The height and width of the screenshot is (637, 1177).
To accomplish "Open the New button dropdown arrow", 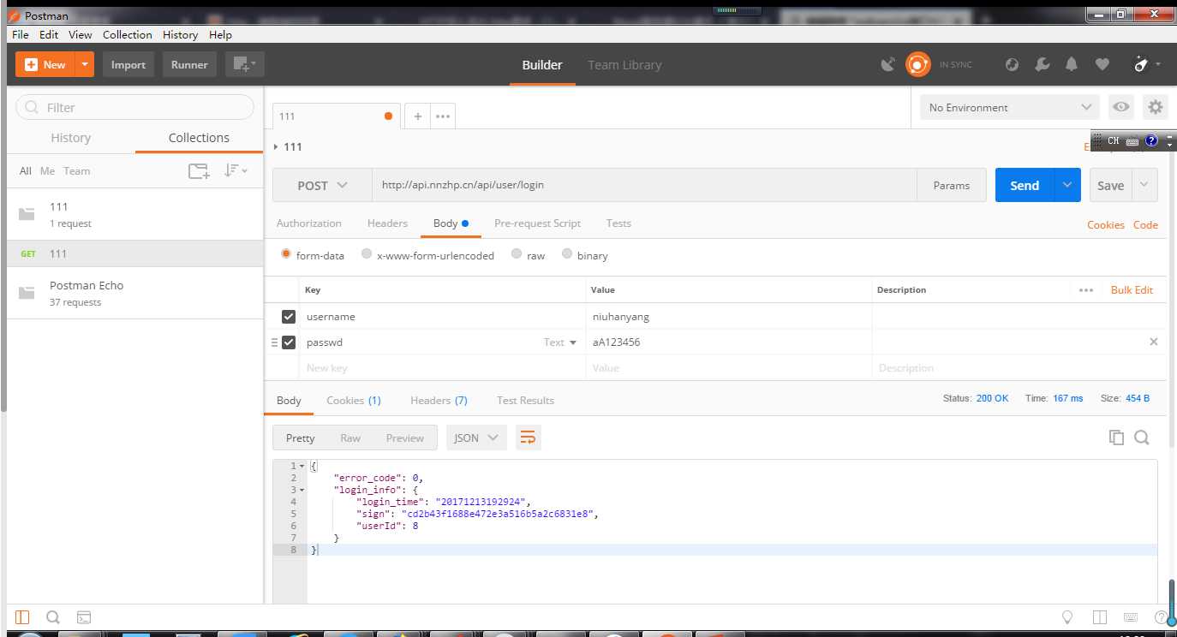I will (84, 64).
